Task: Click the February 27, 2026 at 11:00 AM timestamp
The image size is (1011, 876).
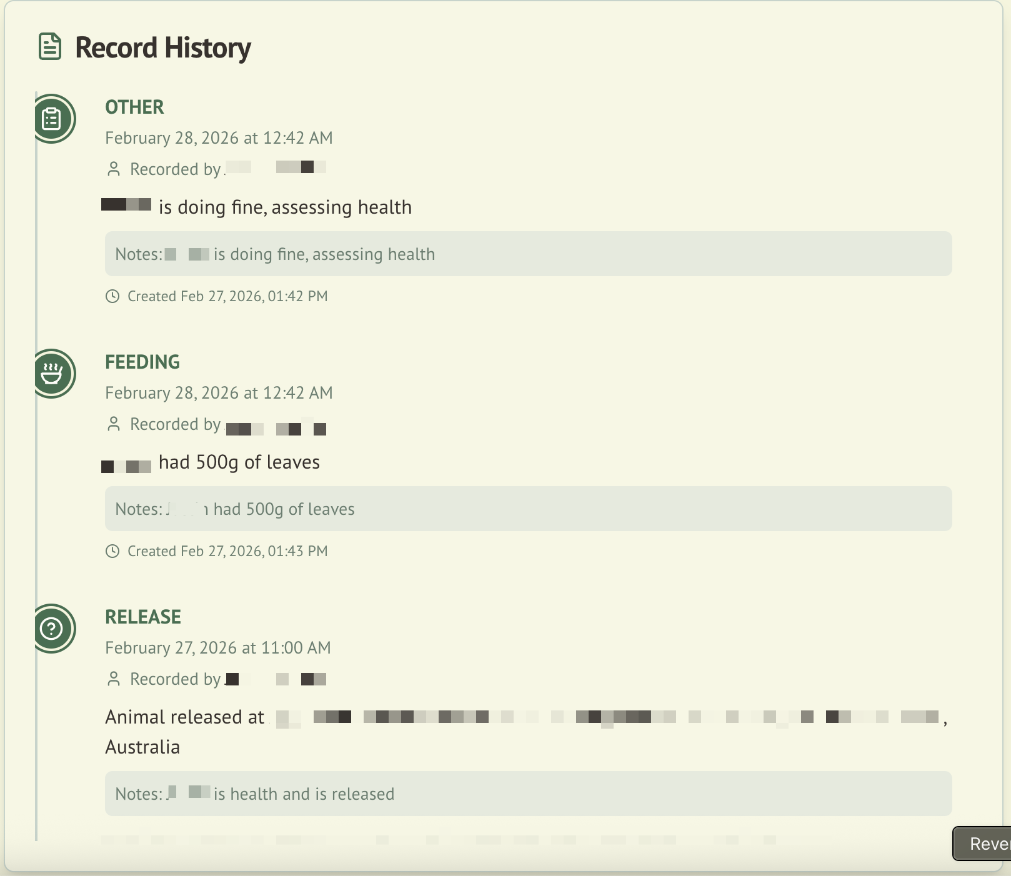Action: pos(218,648)
